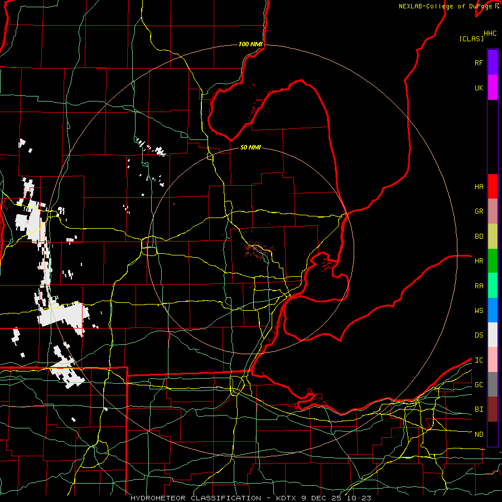This screenshot has height=502, width=502.
Task: Click the 'RA' legend label
Action: tap(479, 286)
